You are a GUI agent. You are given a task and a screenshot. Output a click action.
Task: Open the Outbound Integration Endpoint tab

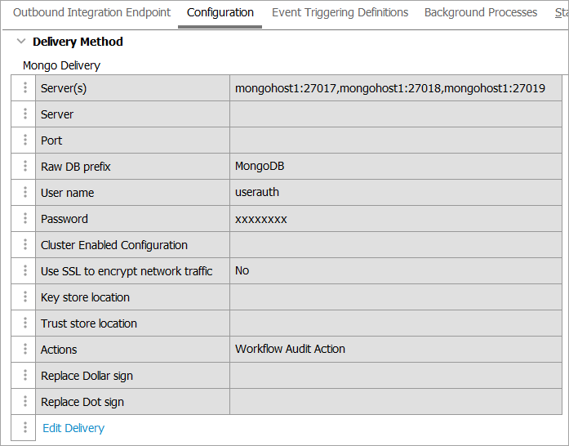click(91, 13)
